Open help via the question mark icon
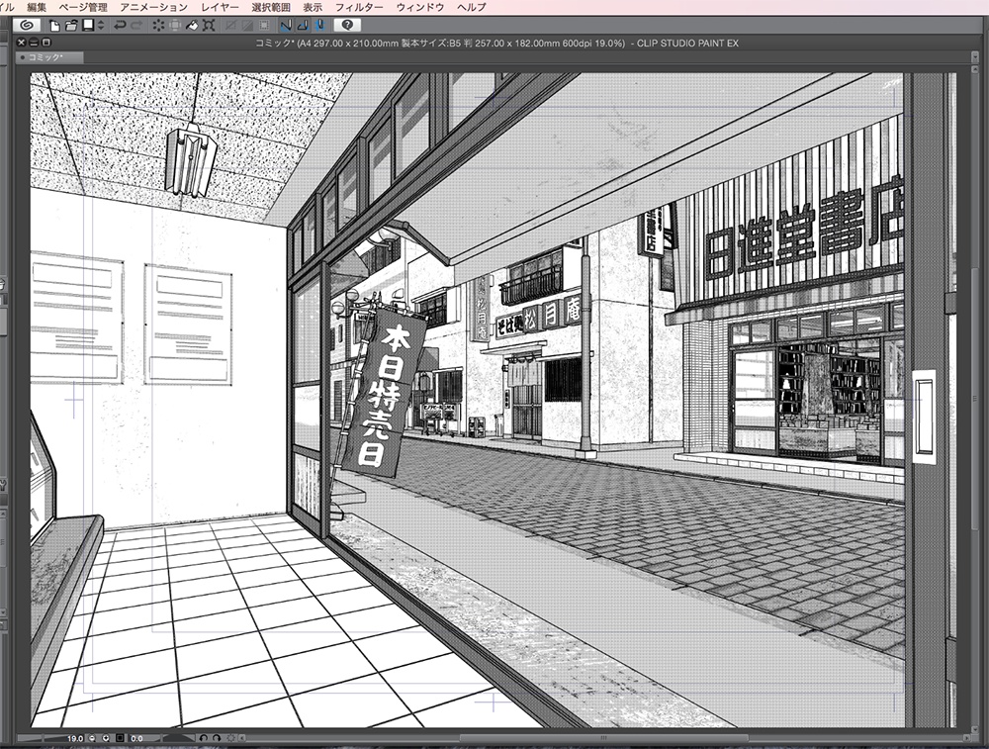 [347, 25]
